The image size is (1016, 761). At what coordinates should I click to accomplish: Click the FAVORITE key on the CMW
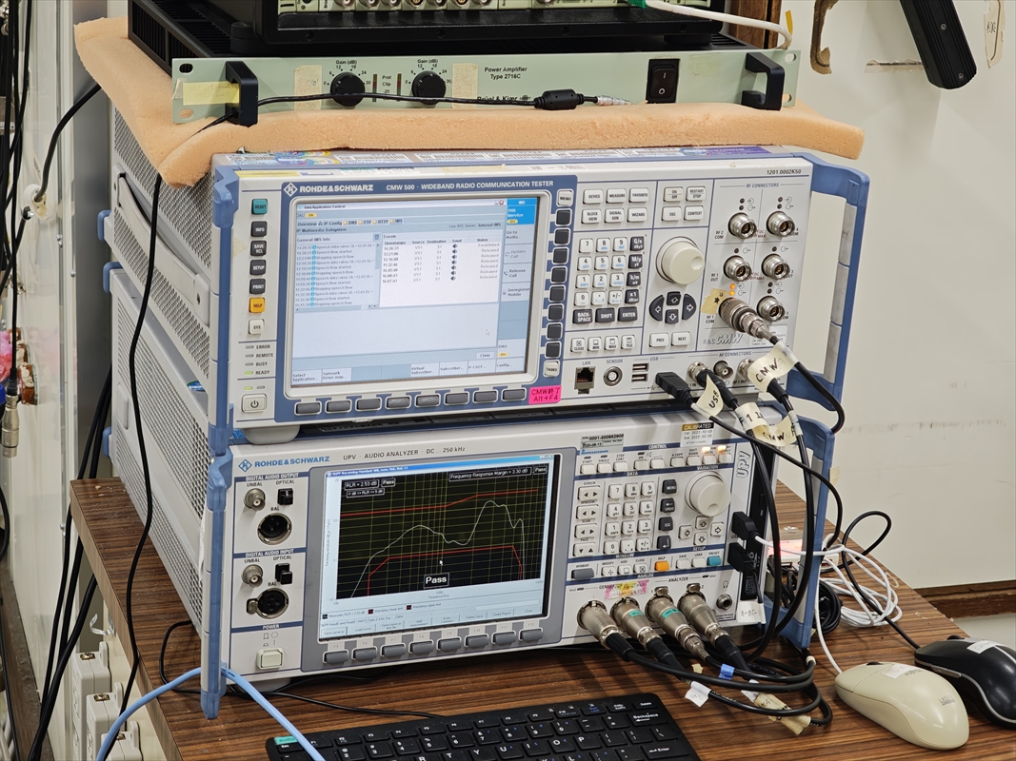tap(639, 195)
